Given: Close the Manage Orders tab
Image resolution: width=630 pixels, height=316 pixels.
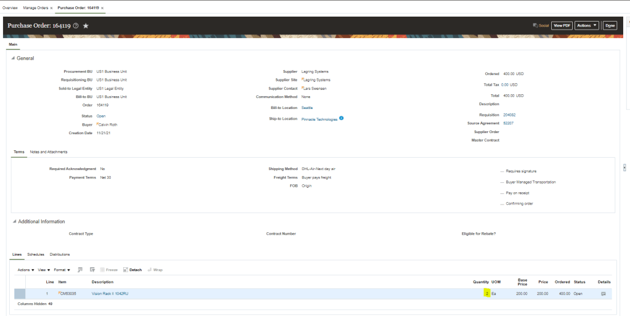Looking at the screenshot, I should point(52,8).
